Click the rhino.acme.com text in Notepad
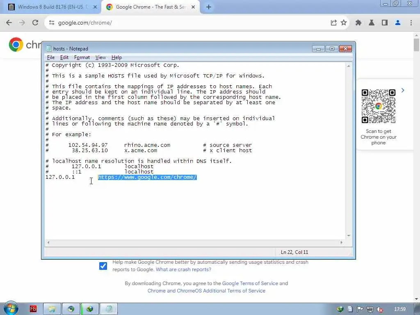Screen dimensions: 420x315 [147, 145]
